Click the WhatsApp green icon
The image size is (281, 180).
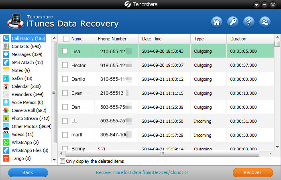pyautogui.click(x=6, y=142)
